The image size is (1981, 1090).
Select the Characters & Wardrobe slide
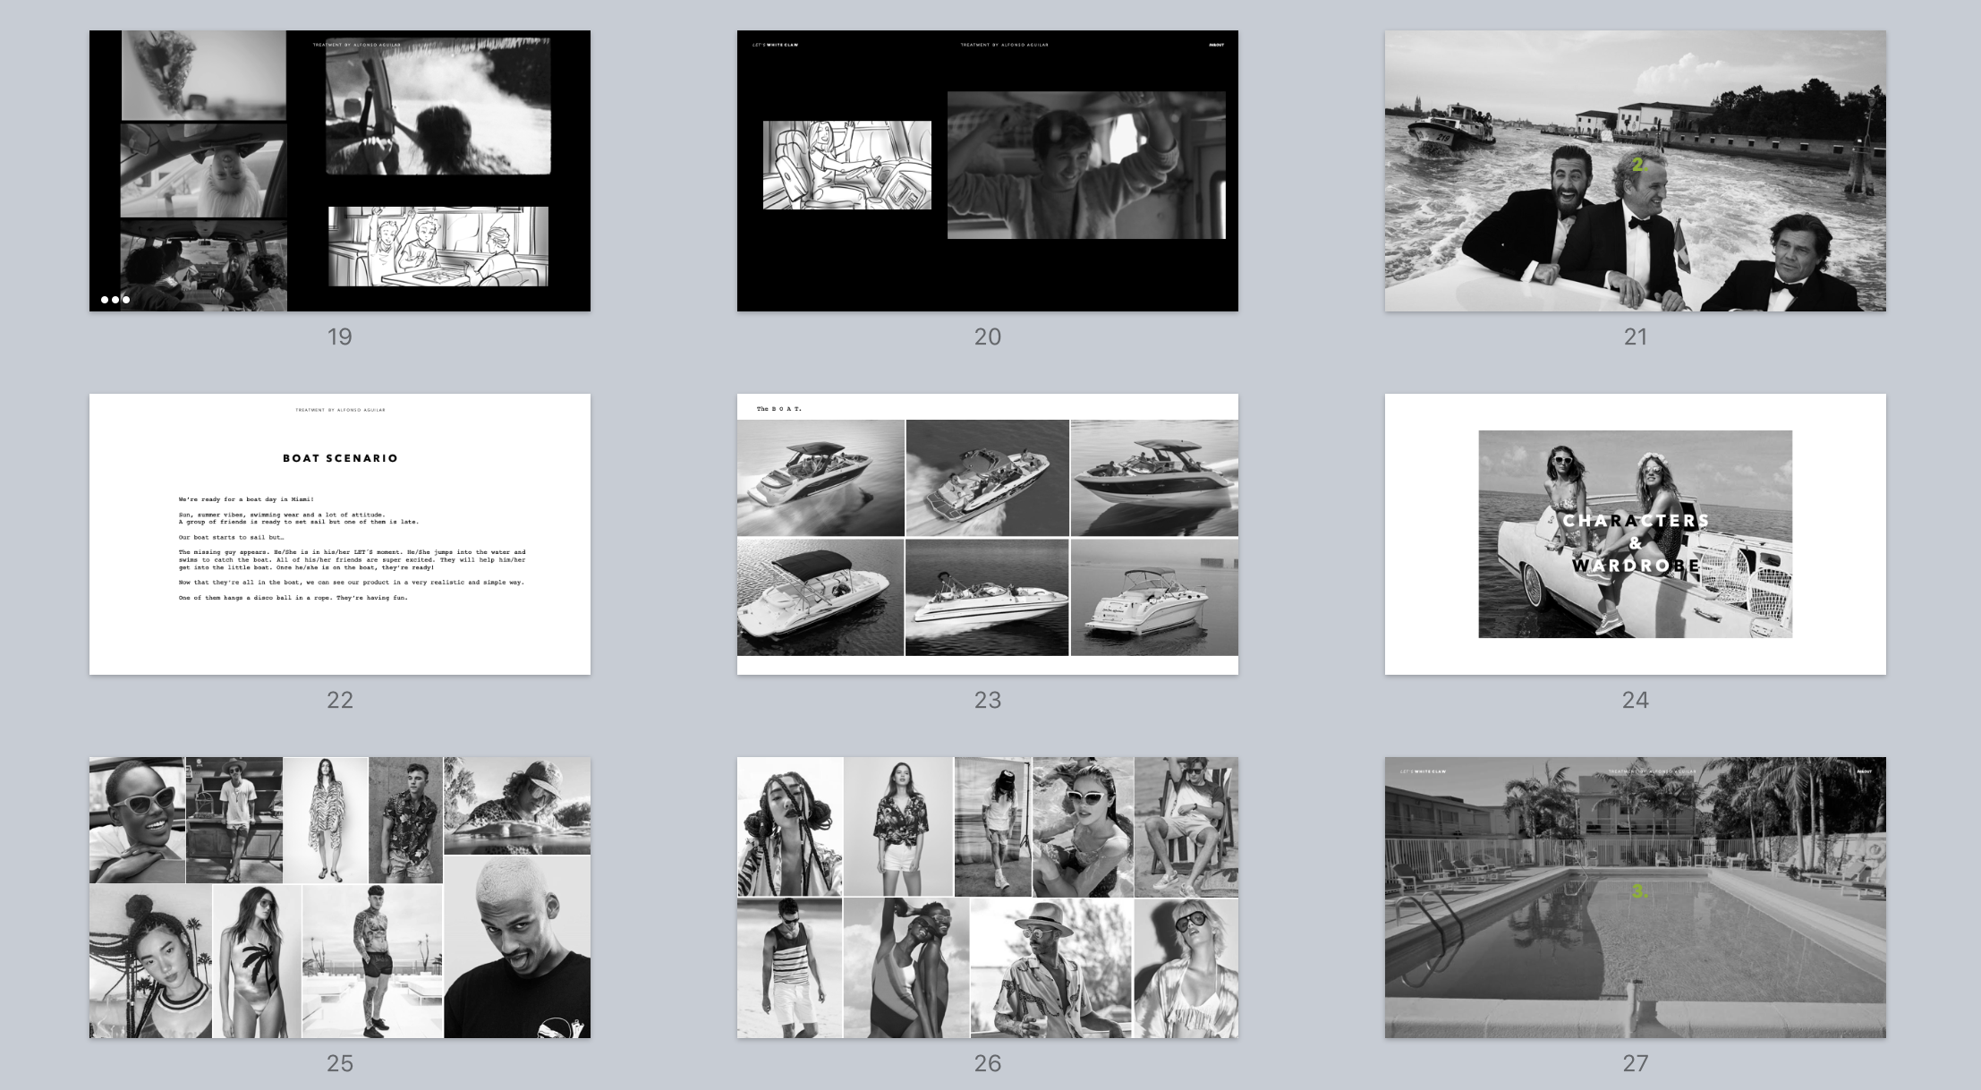click(1635, 534)
